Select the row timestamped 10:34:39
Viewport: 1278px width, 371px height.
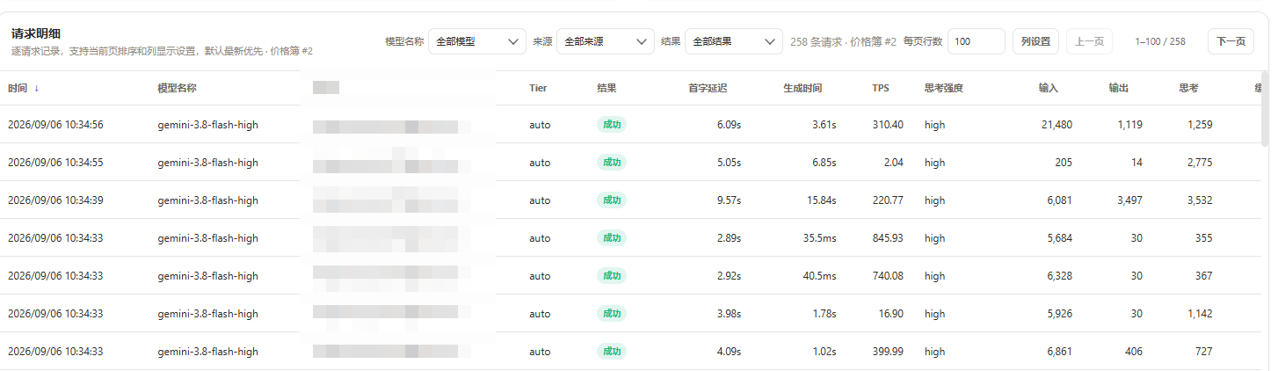point(631,200)
